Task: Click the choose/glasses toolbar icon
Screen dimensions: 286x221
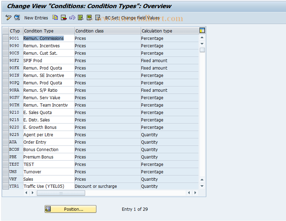Action: [x=16, y=18]
